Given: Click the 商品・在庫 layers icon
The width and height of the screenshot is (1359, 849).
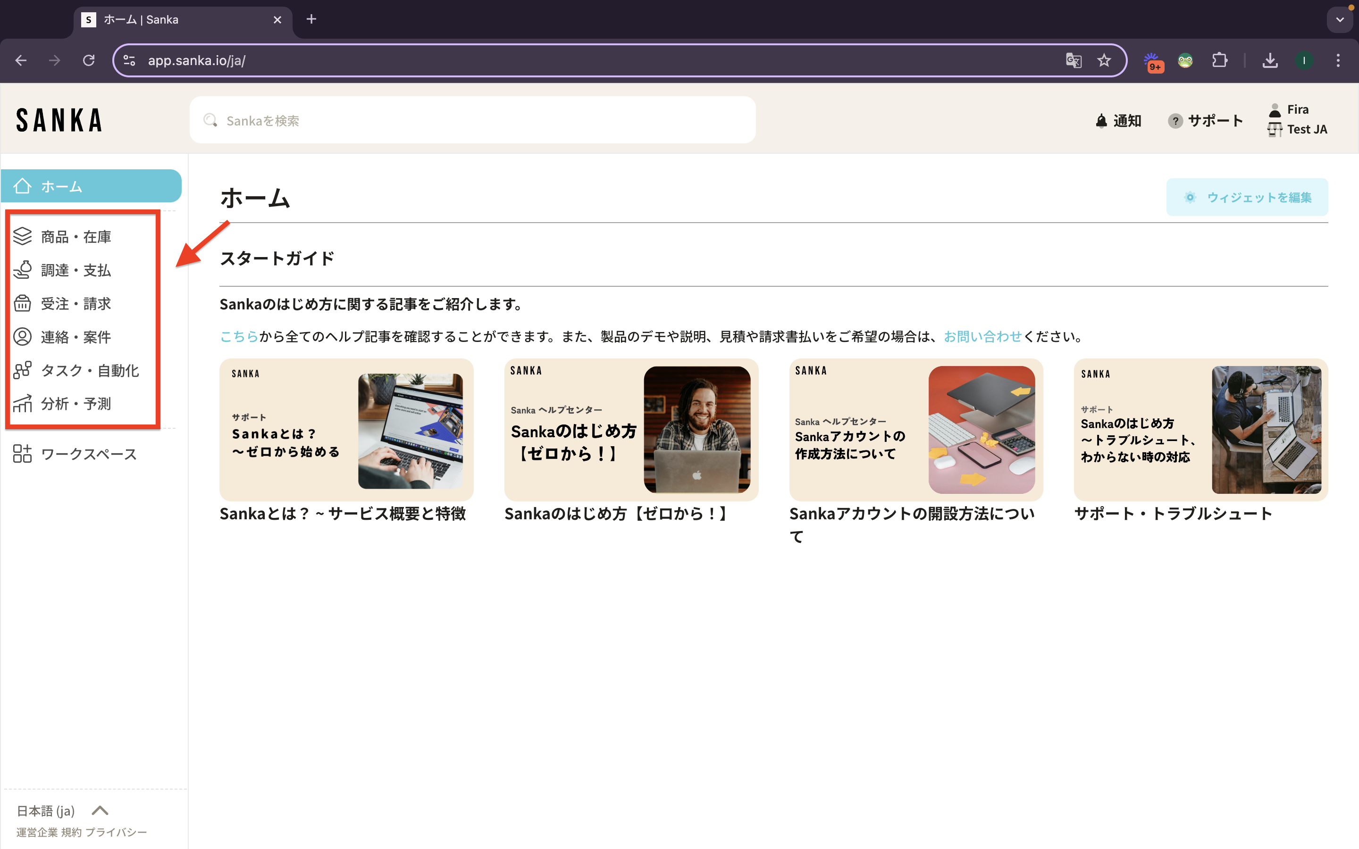Looking at the screenshot, I should [23, 236].
